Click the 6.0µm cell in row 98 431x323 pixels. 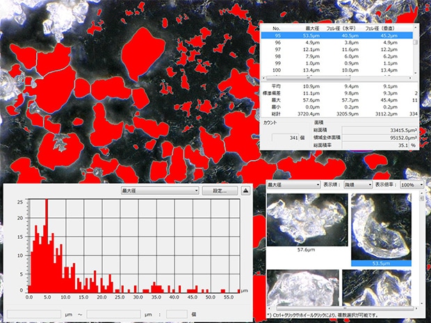tap(352, 56)
